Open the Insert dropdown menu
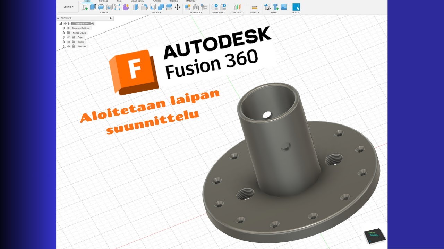The width and height of the screenshot is (444, 249). 275,12
